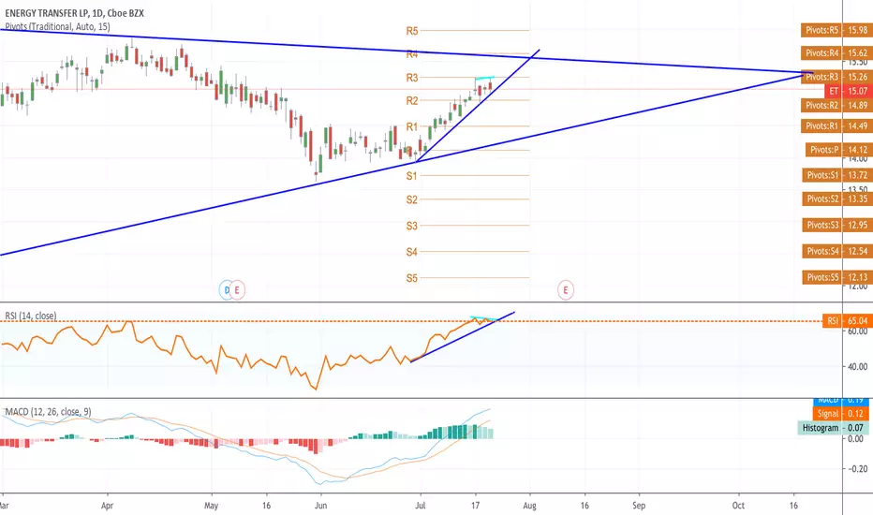Click the Pivots:P 14.12 price label
Screen dimensions: 873x515
click(x=838, y=150)
